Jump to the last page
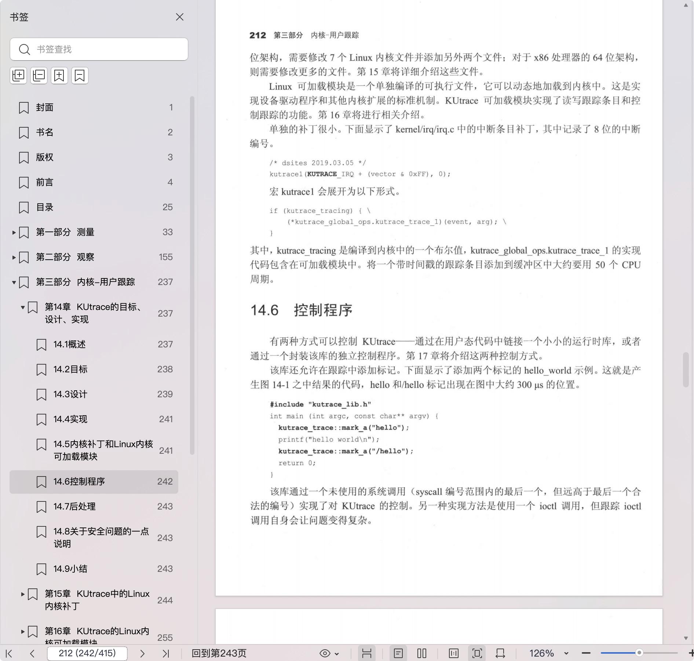Viewport: 694px width, 661px height. [x=166, y=653]
